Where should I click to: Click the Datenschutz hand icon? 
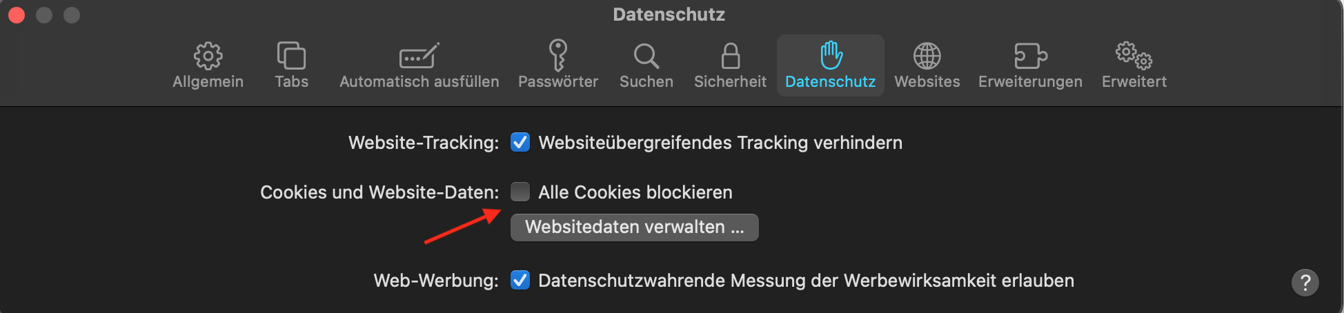click(831, 55)
